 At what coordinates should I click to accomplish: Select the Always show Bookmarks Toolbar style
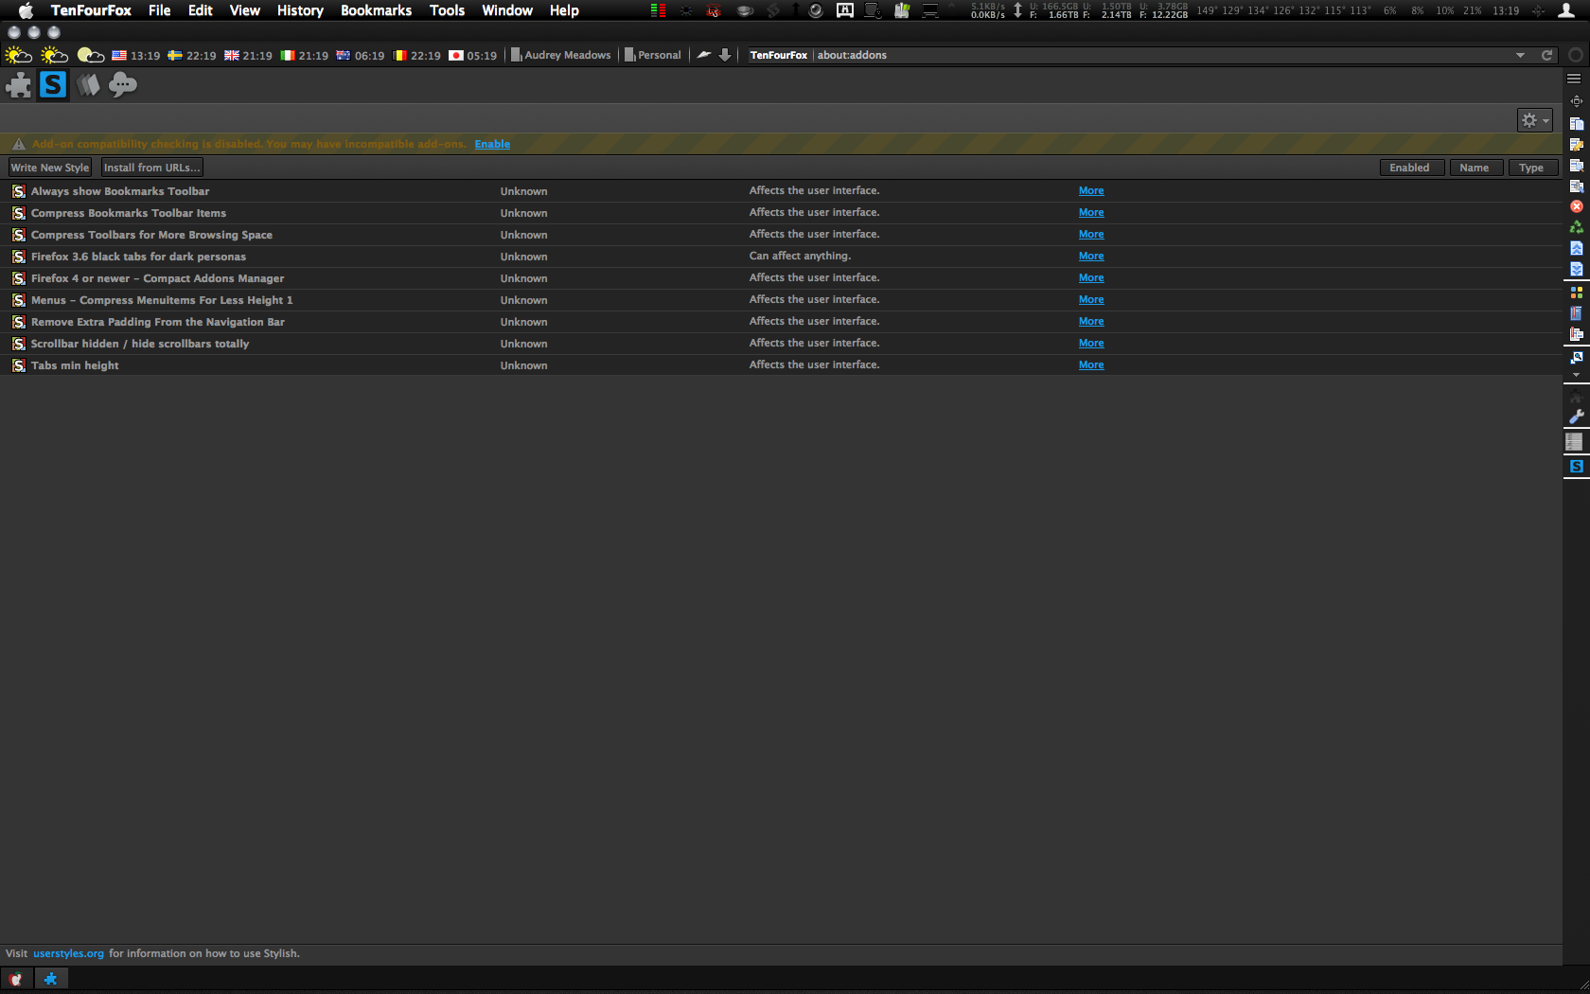coord(781,191)
